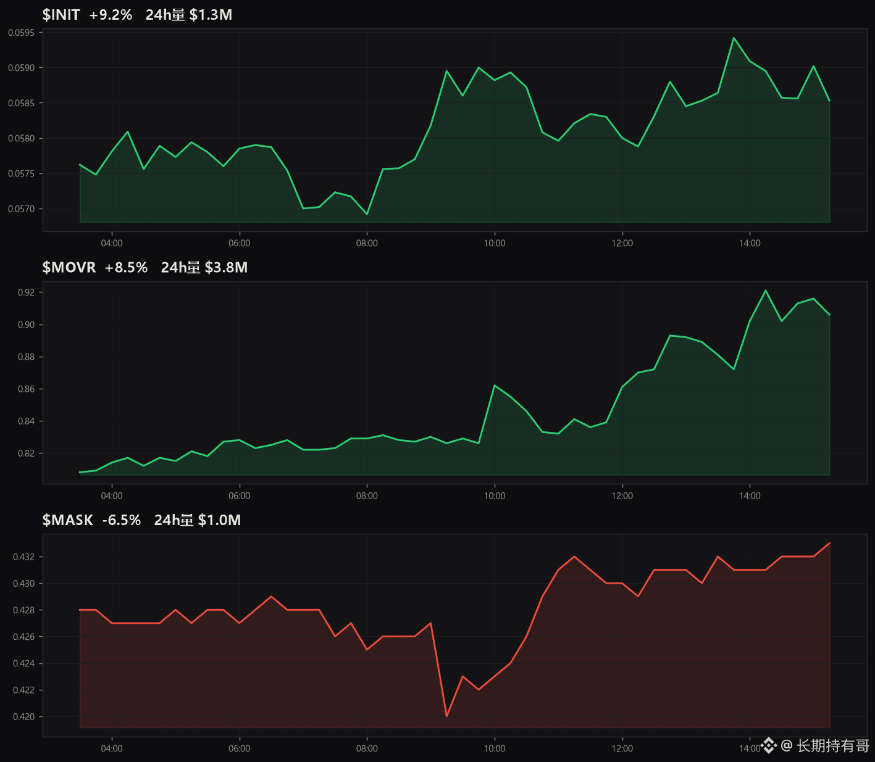The height and width of the screenshot is (762, 875).
Task: Click the 04:00 time label under $MOVR chart
Action: [x=112, y=495]
